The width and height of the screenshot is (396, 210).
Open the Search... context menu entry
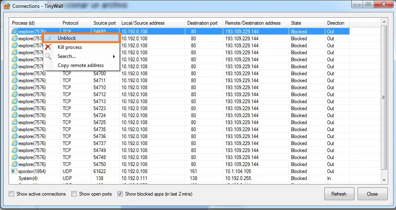pyautogui.click(x=81, y=56)
